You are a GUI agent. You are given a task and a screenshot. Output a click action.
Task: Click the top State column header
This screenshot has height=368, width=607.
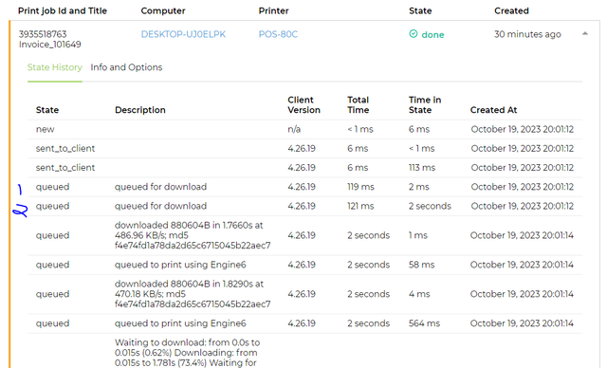click(420, 10)
